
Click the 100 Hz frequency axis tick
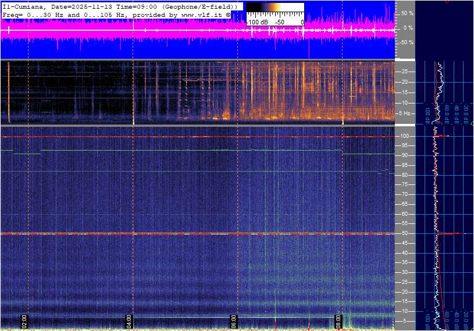[404, 136]
